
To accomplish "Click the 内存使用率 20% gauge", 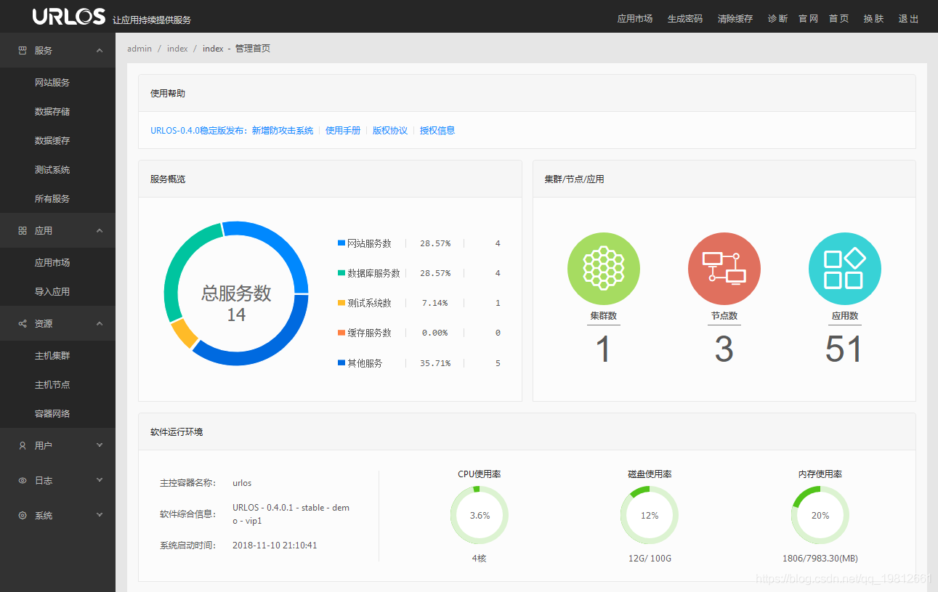I will (x=820, y=515).
